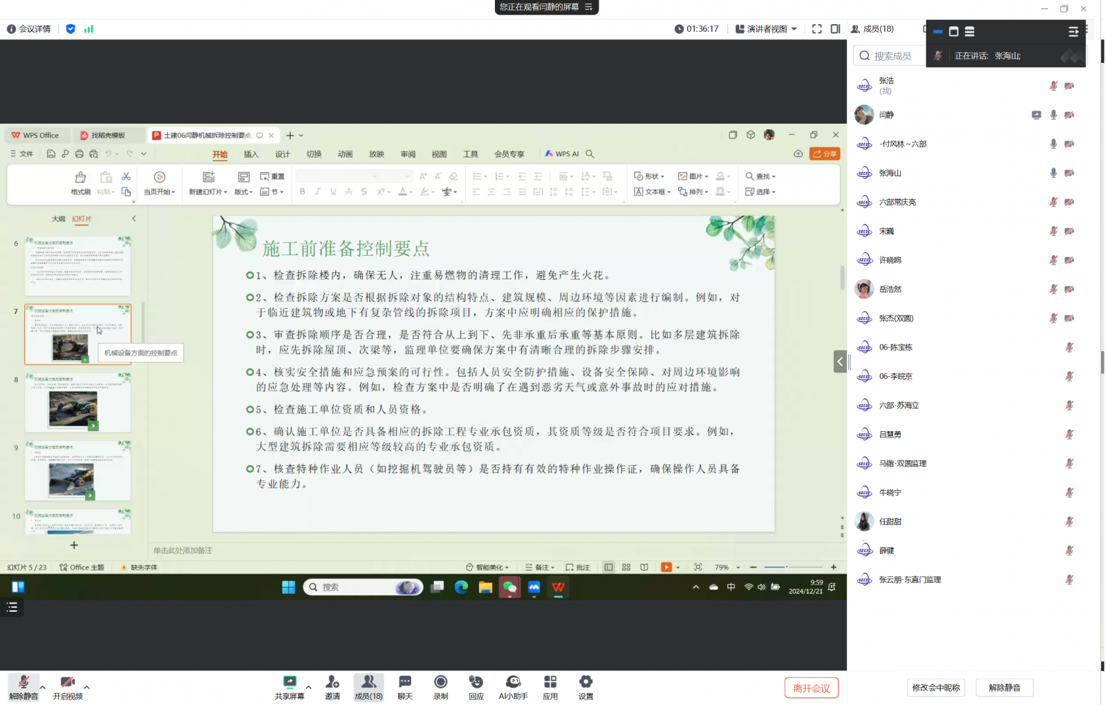Enter full screen mode icon
The image size is (1106, 705).
817,29
